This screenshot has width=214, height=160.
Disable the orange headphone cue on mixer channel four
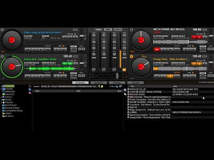(124, 70)
